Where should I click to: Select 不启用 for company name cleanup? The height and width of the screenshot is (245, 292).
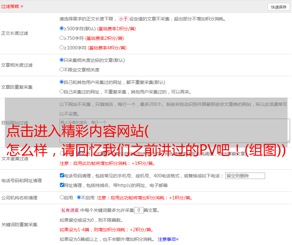79,197
